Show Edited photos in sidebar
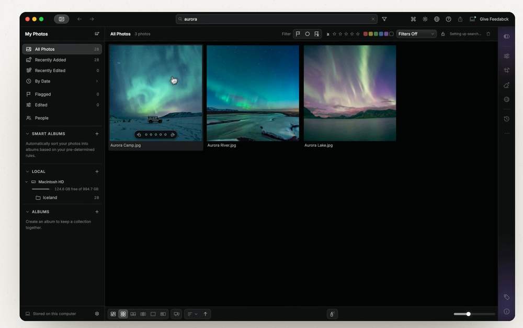The height and width of the screenshot is (328, 523). pyautogui.click(x=62, y=105)
